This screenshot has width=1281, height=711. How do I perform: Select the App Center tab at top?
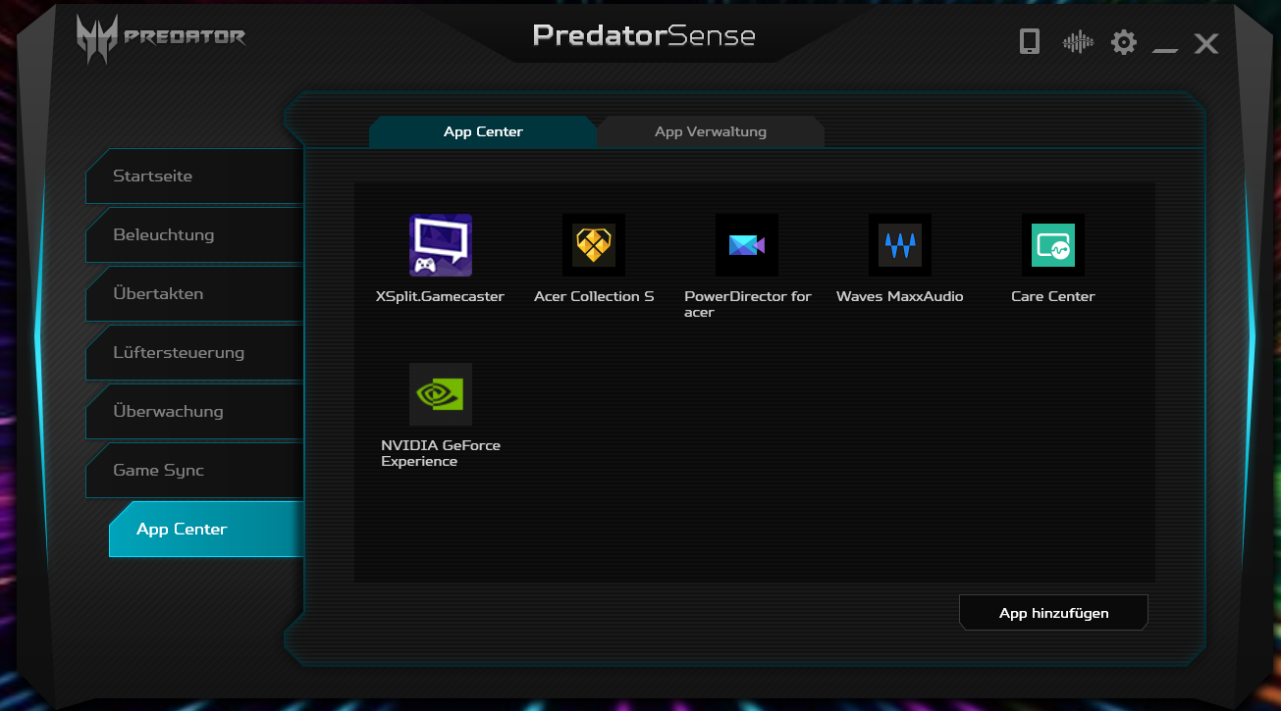point(483,131)
